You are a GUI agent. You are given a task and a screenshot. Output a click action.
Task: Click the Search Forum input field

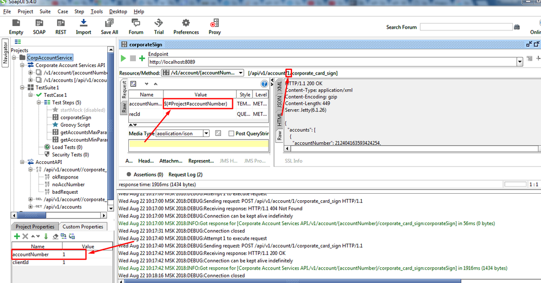(x=466, y=27)
